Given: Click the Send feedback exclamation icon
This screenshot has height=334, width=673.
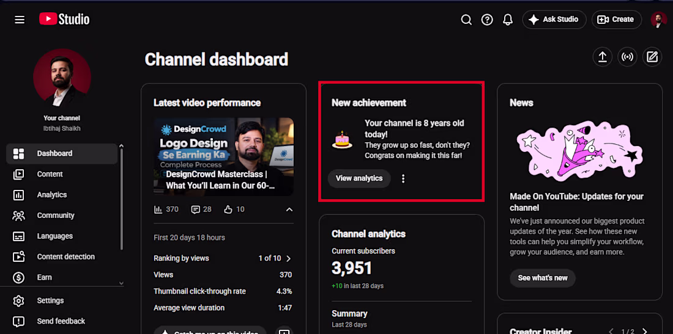Looking at the screenshot, I should point(18,321).
